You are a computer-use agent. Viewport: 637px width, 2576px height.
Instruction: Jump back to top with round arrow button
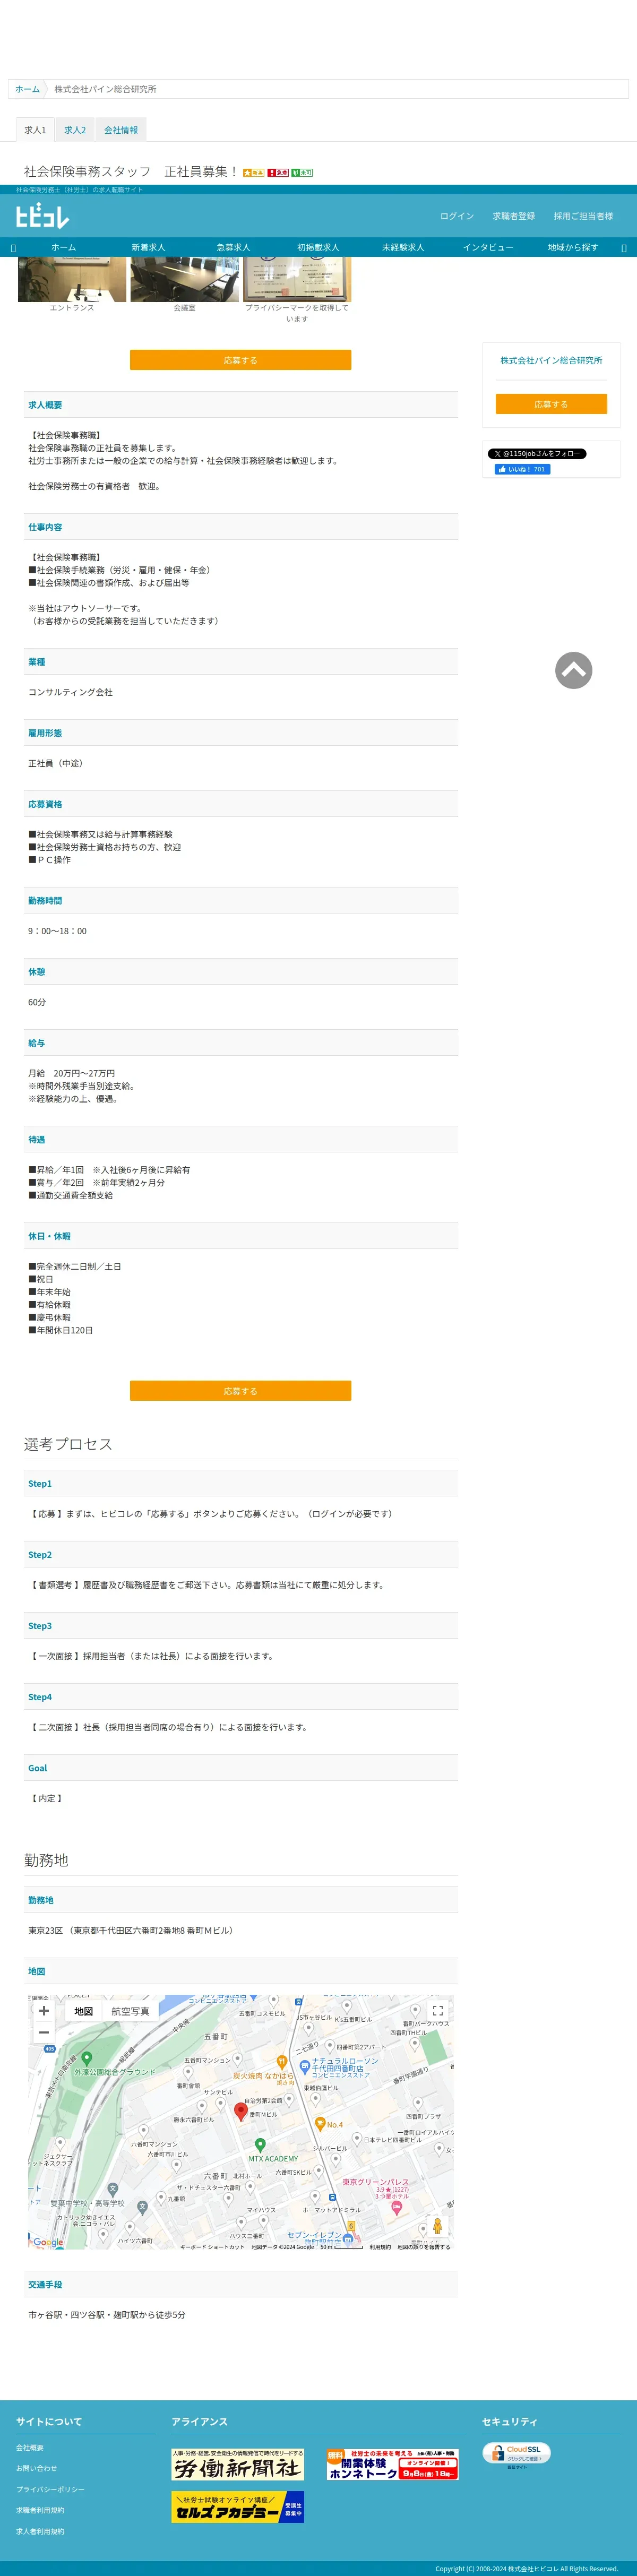tap(573, 670)
